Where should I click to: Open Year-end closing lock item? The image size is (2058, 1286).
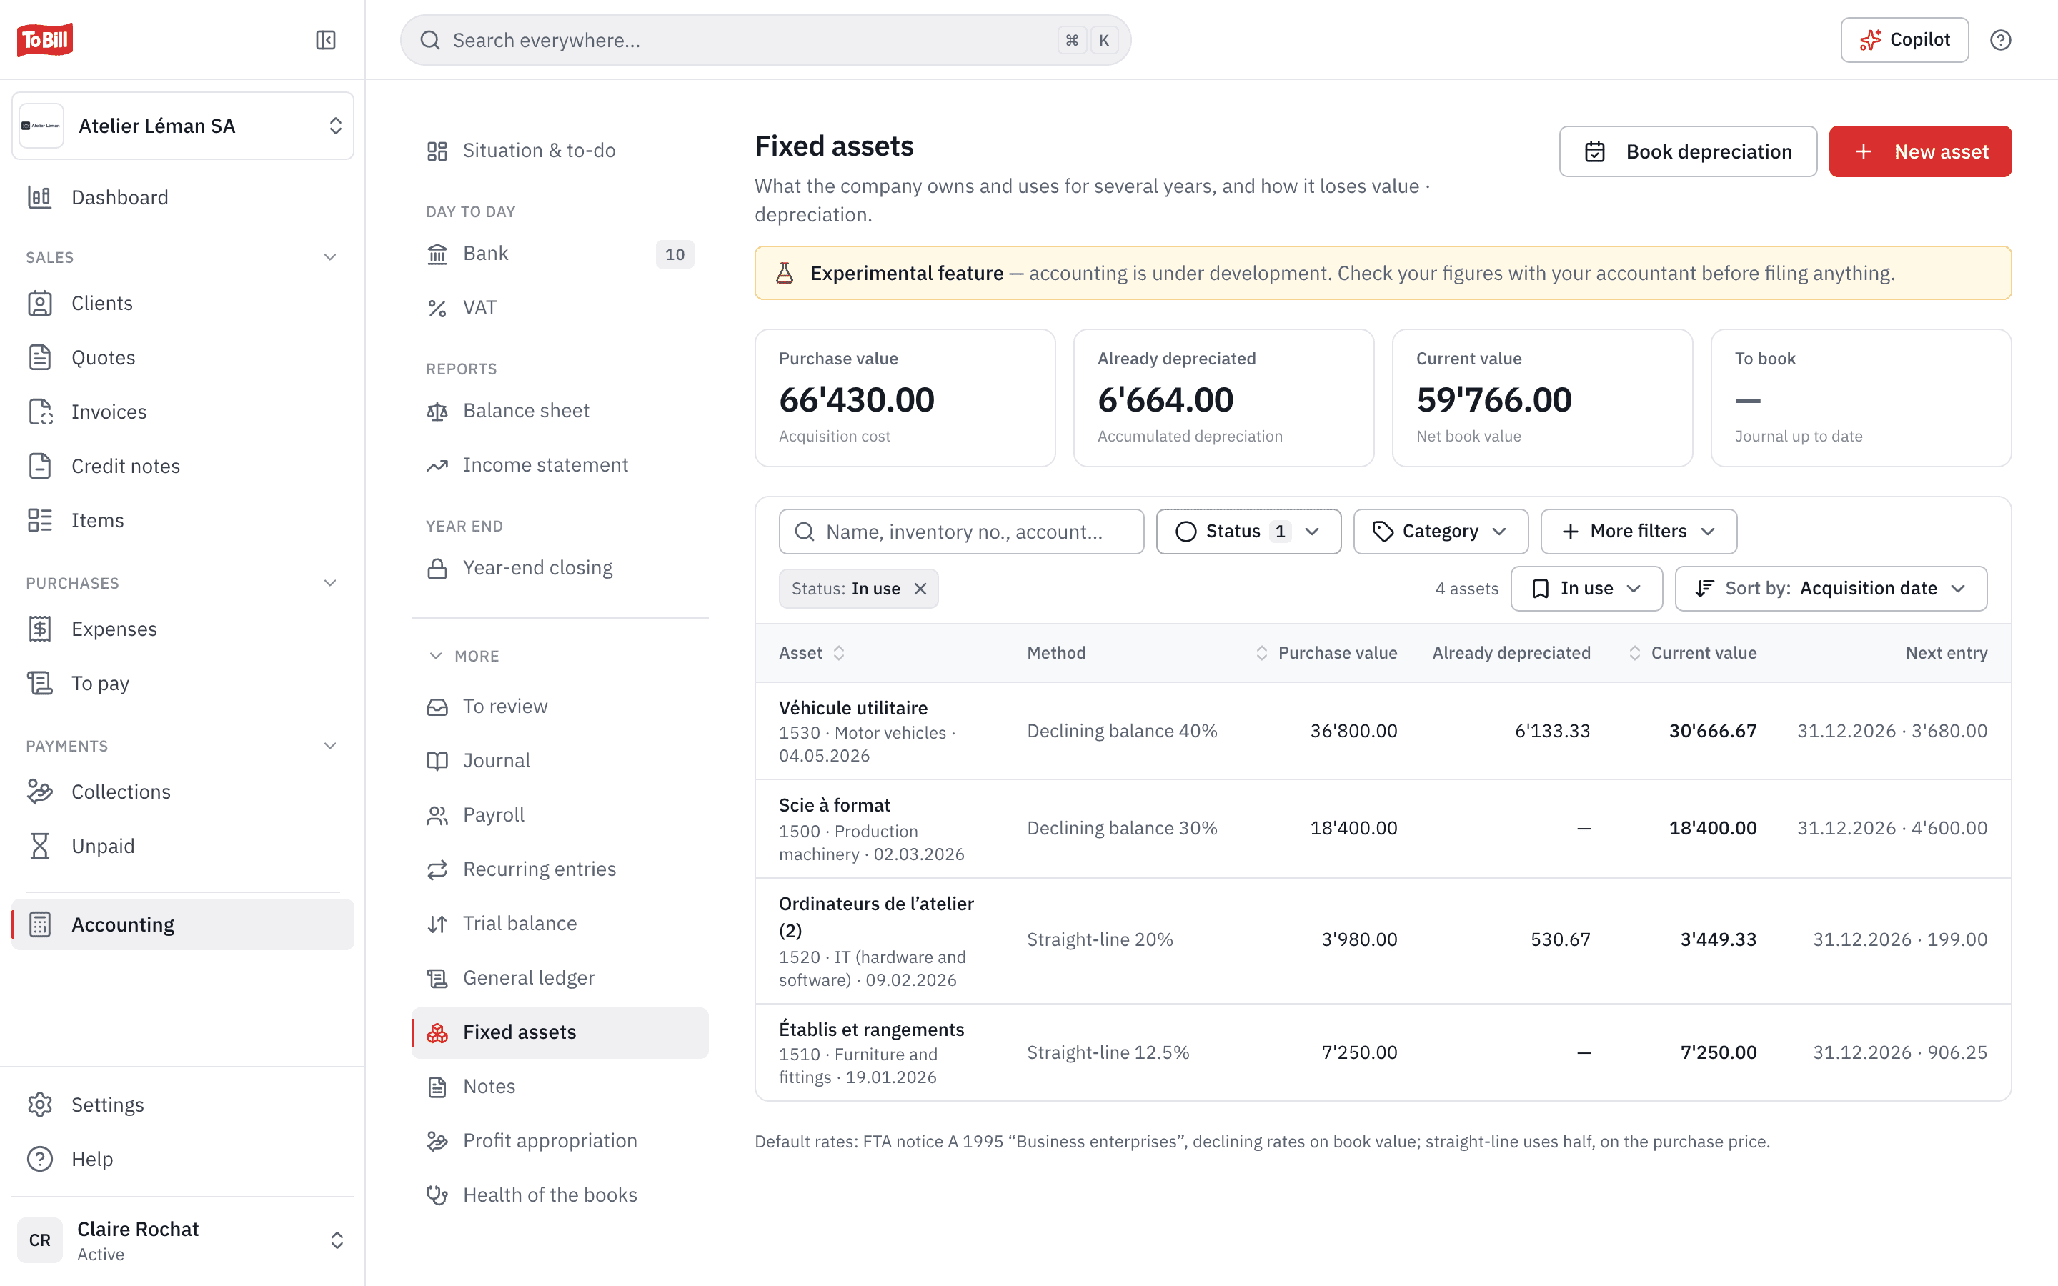(x=560, y=567)
